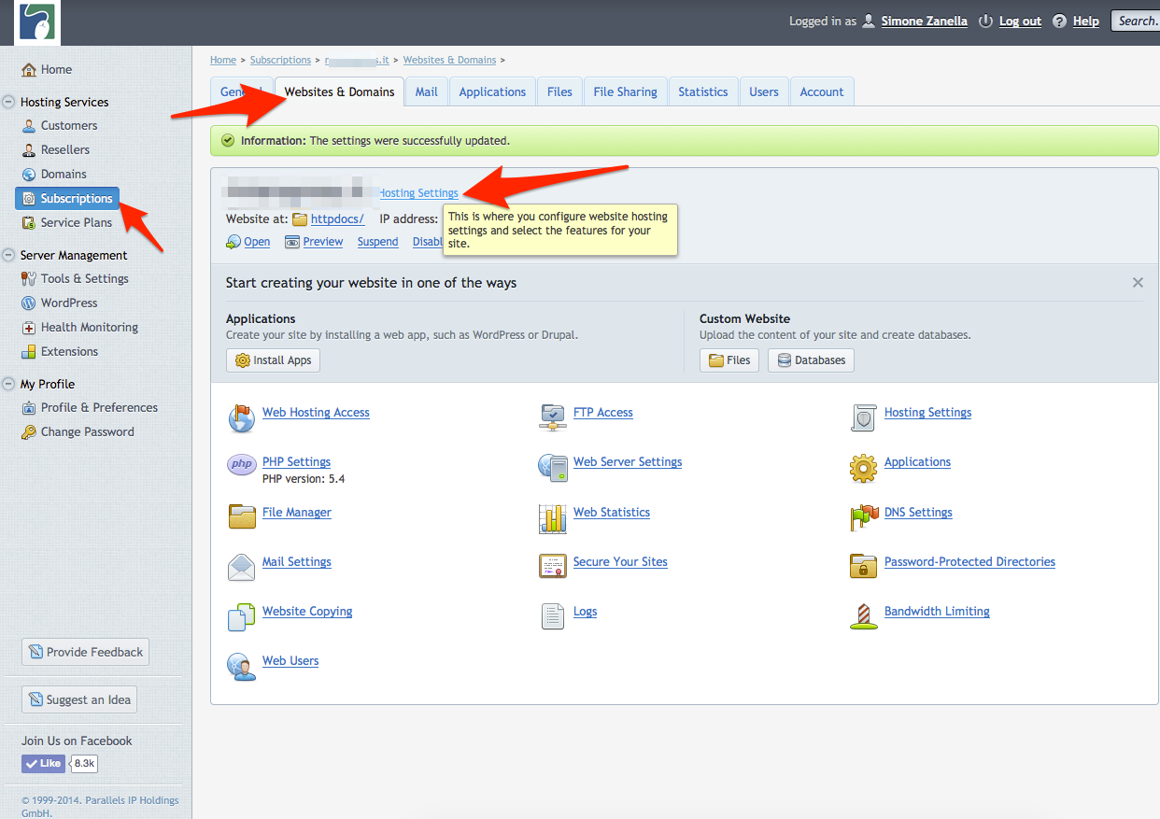Open the httpdocs/ folder link

pos(336,219)
